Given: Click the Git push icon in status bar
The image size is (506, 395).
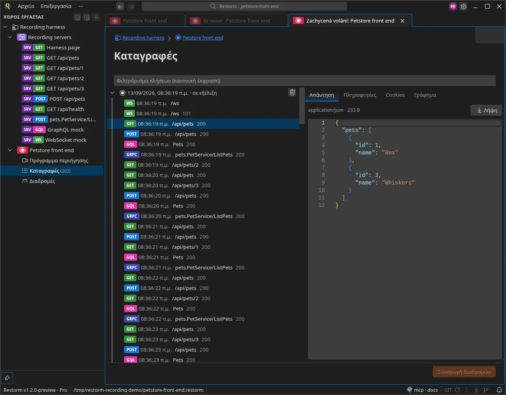Looking at the screenshot, I should [x=466, y=390].
